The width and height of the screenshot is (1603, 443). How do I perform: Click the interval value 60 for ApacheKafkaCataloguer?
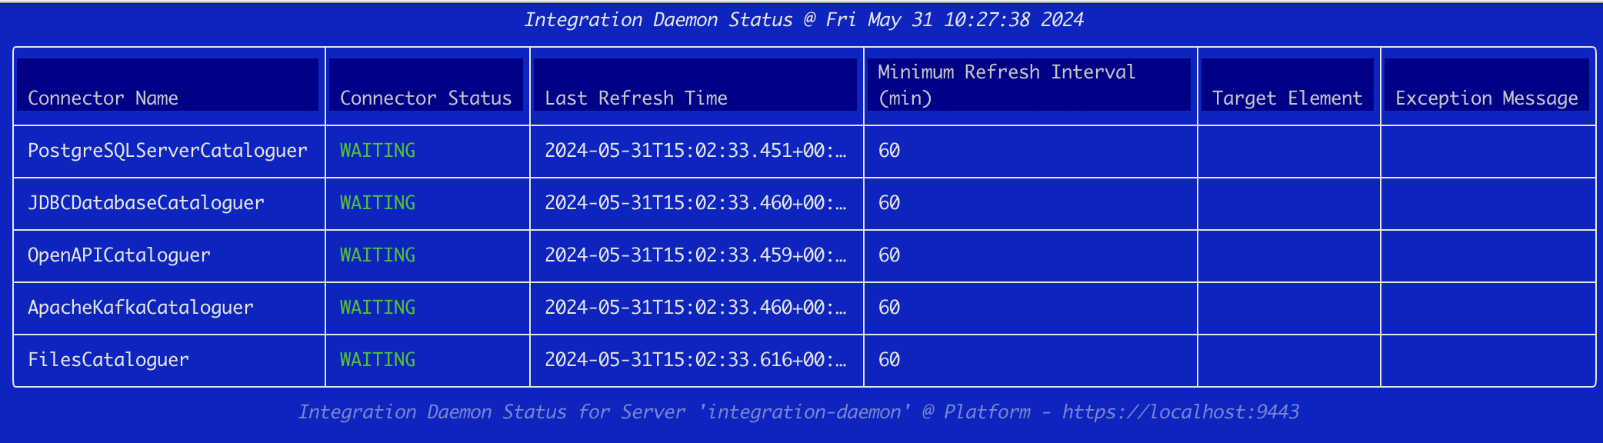tap(889, 308)
